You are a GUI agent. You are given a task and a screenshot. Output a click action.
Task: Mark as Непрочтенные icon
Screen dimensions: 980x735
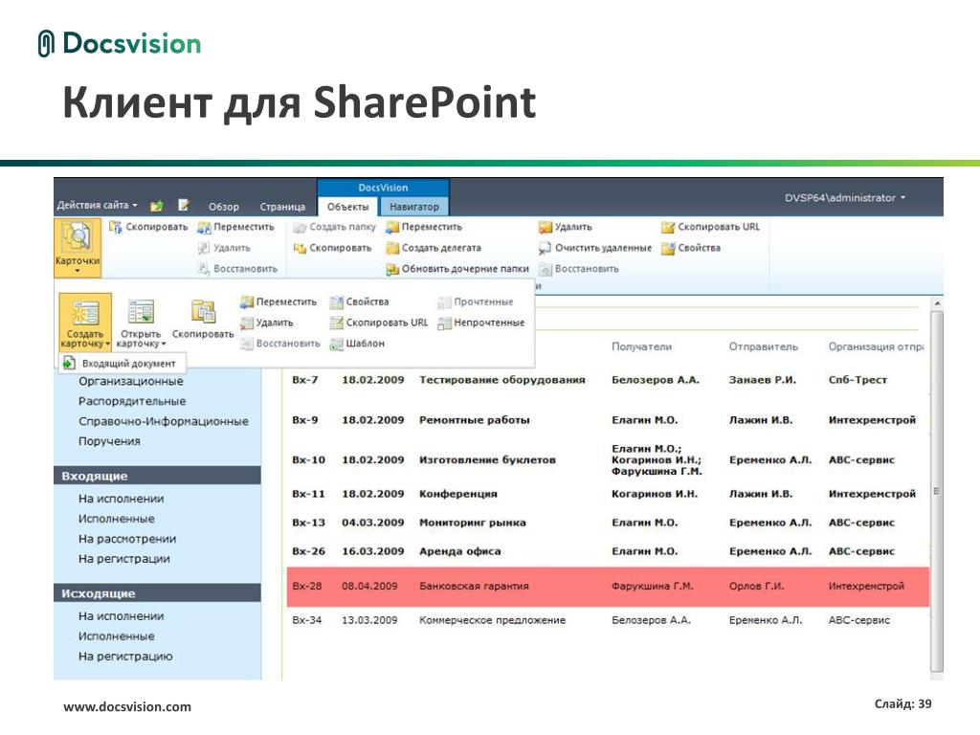444,323
